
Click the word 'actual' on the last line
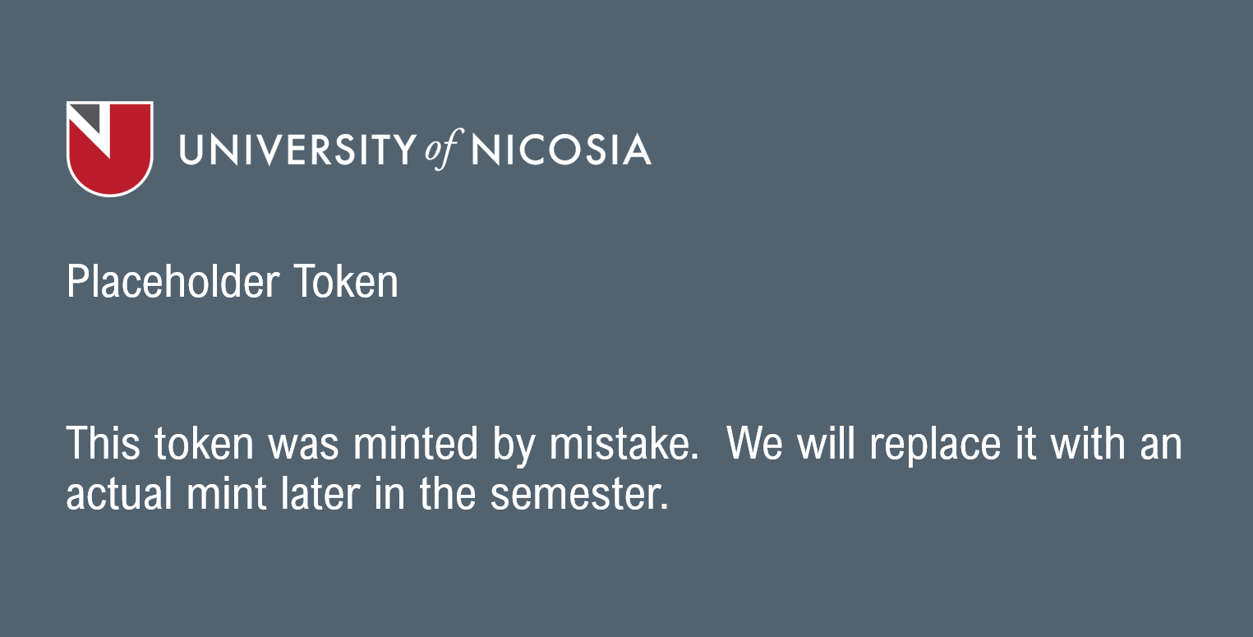[119, 494]
